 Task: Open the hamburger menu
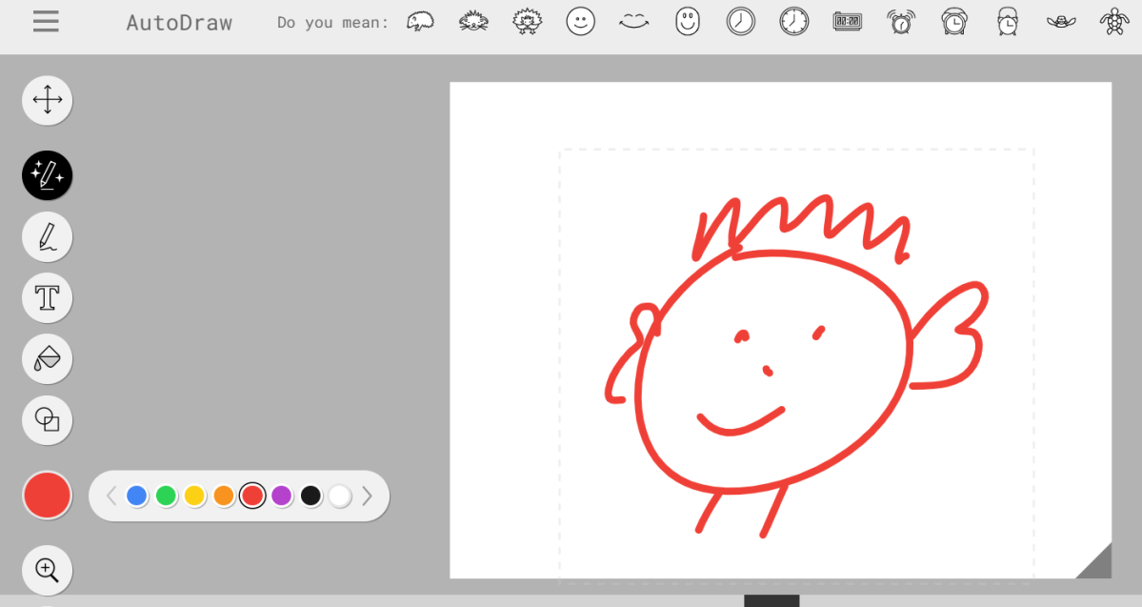click(x=45, y=22)
